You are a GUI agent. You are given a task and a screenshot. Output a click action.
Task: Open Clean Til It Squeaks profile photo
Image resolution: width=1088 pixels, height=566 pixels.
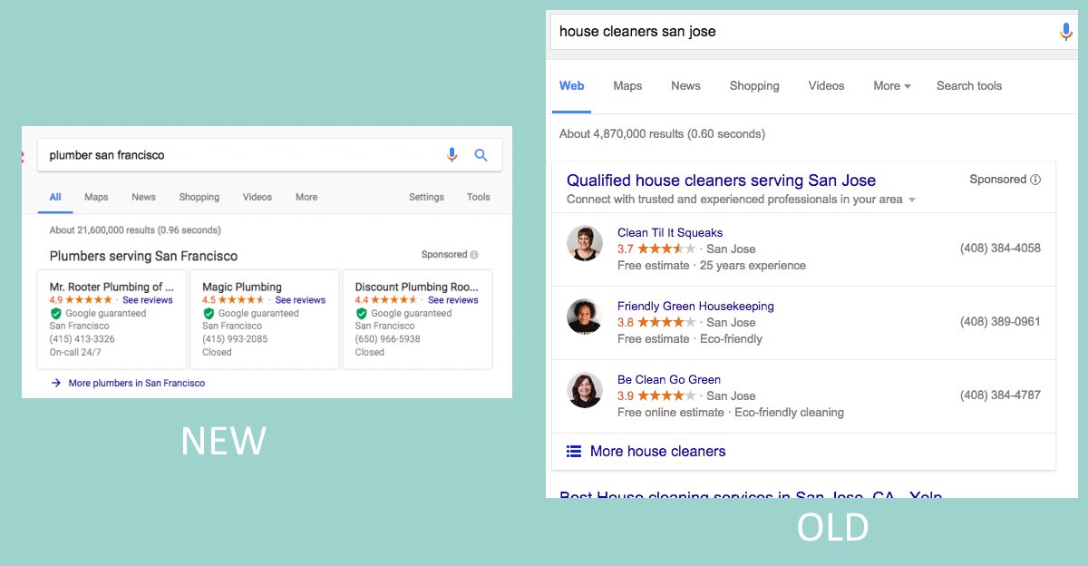click(x=585, y=243)
